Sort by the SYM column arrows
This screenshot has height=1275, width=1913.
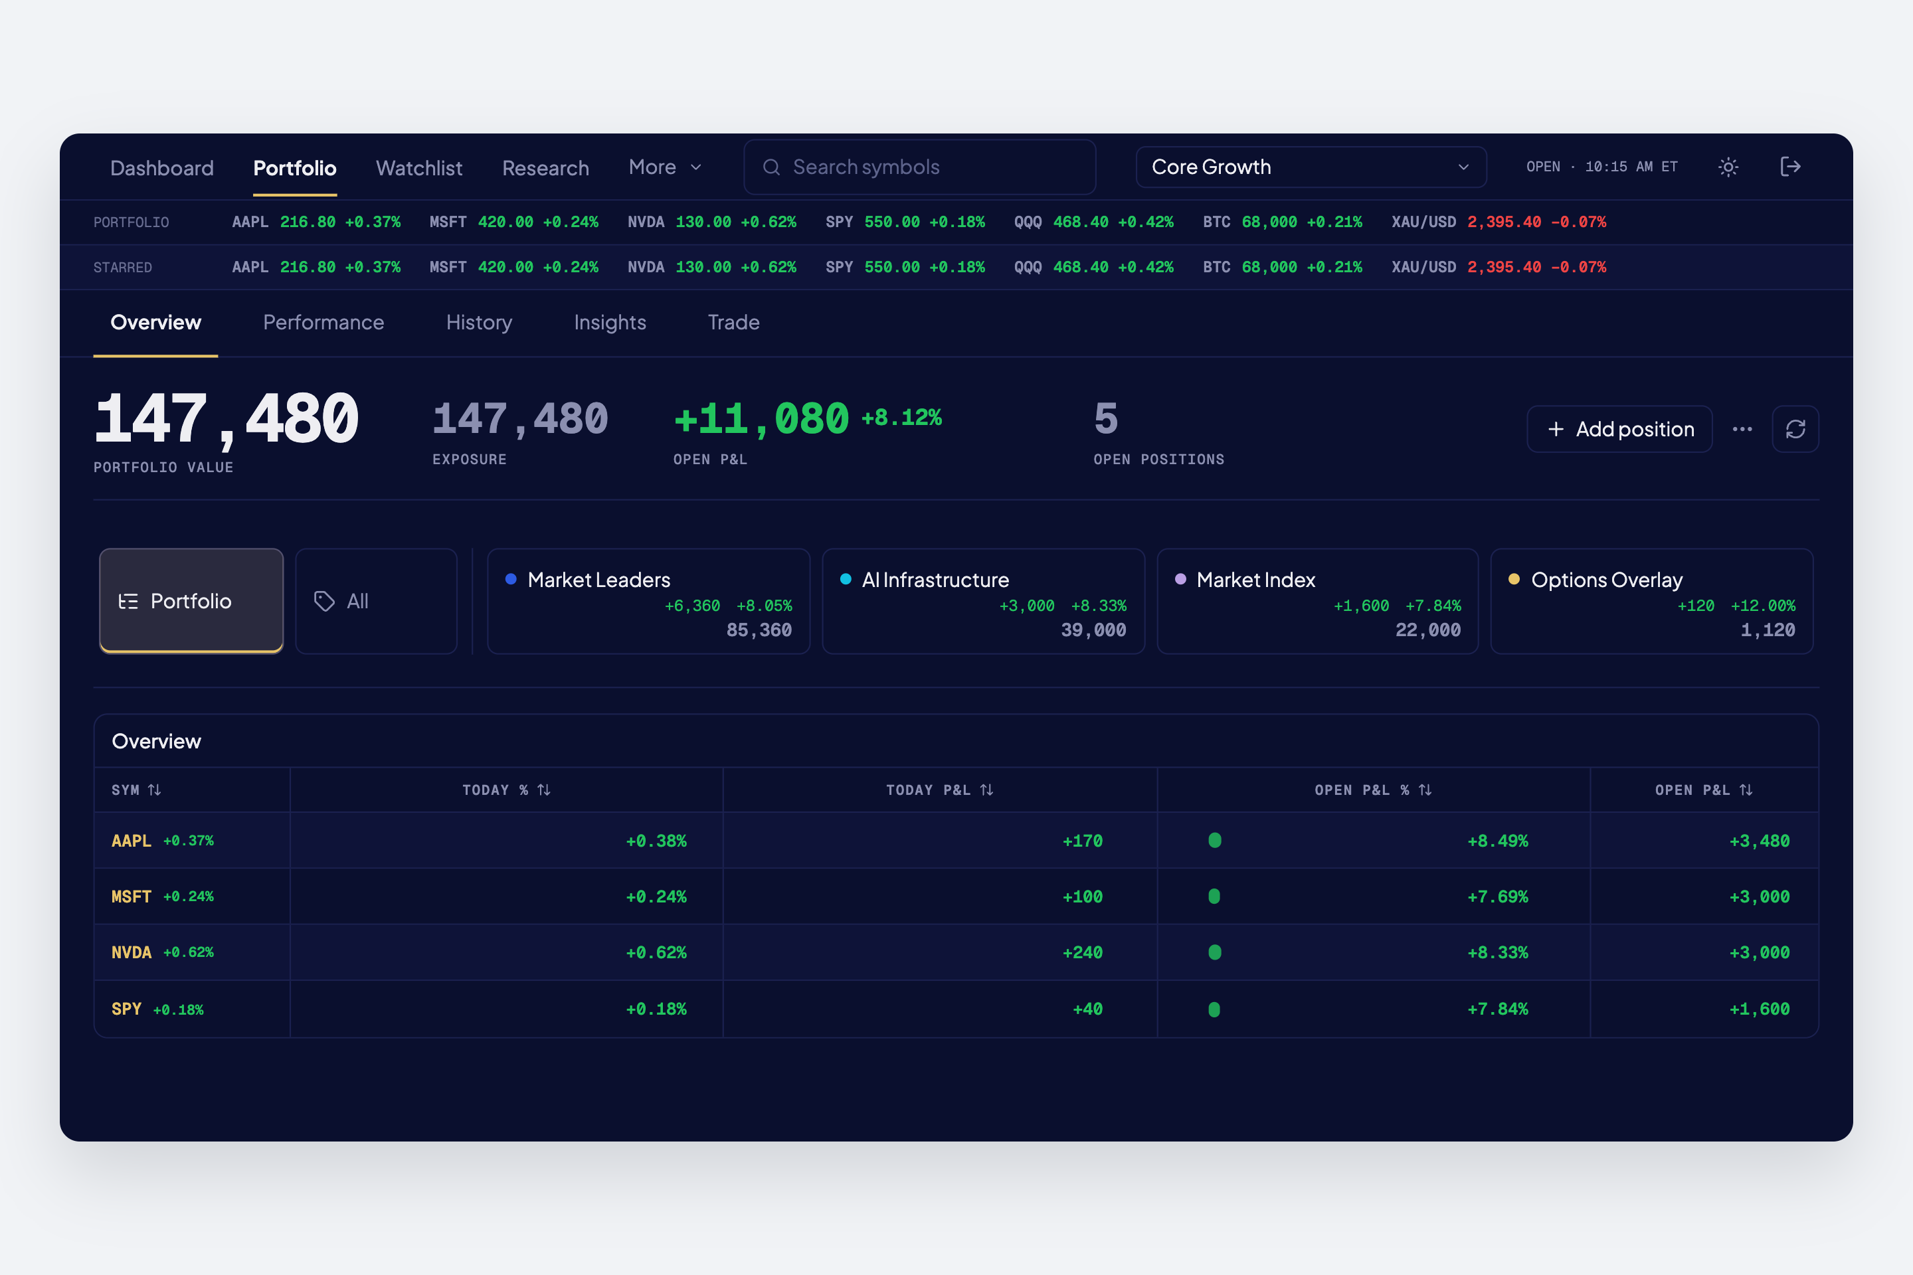(x=155, y=790)
